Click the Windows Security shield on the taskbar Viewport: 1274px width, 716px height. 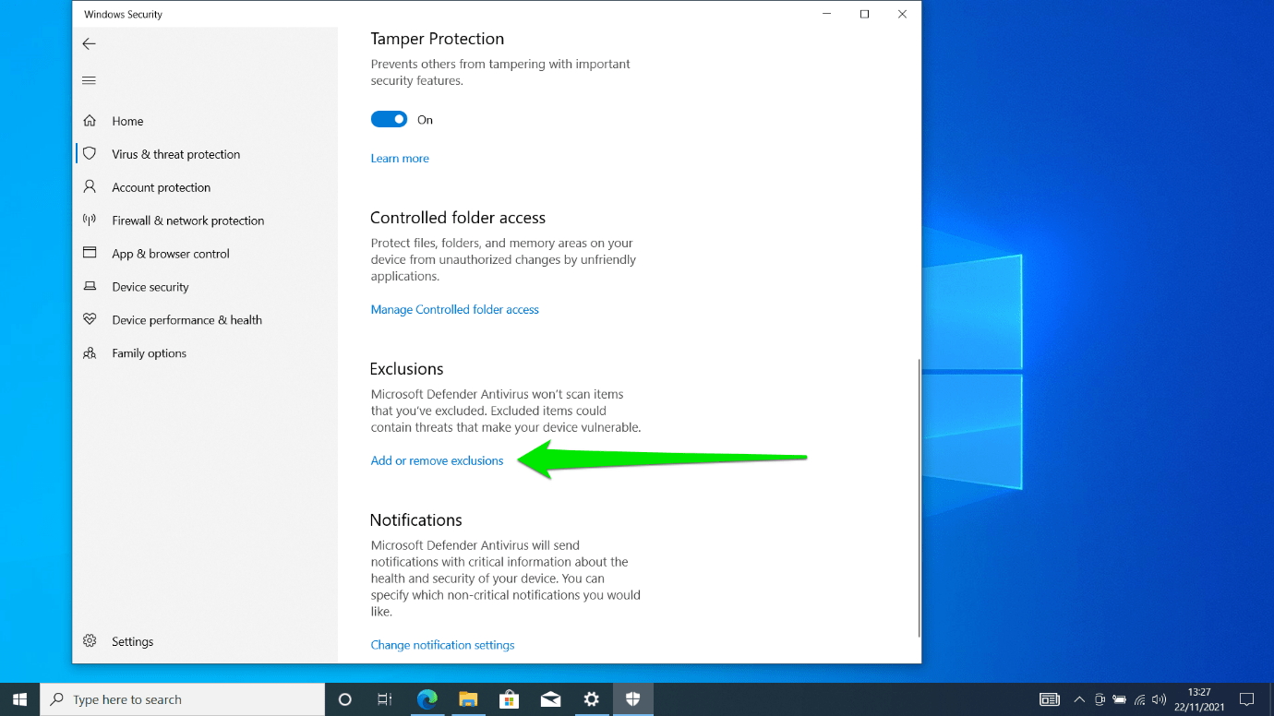tap(633, 698)
